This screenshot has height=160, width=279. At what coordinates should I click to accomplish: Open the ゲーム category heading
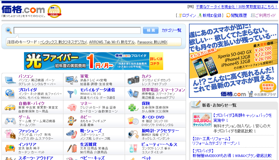[x=24, y=117]
